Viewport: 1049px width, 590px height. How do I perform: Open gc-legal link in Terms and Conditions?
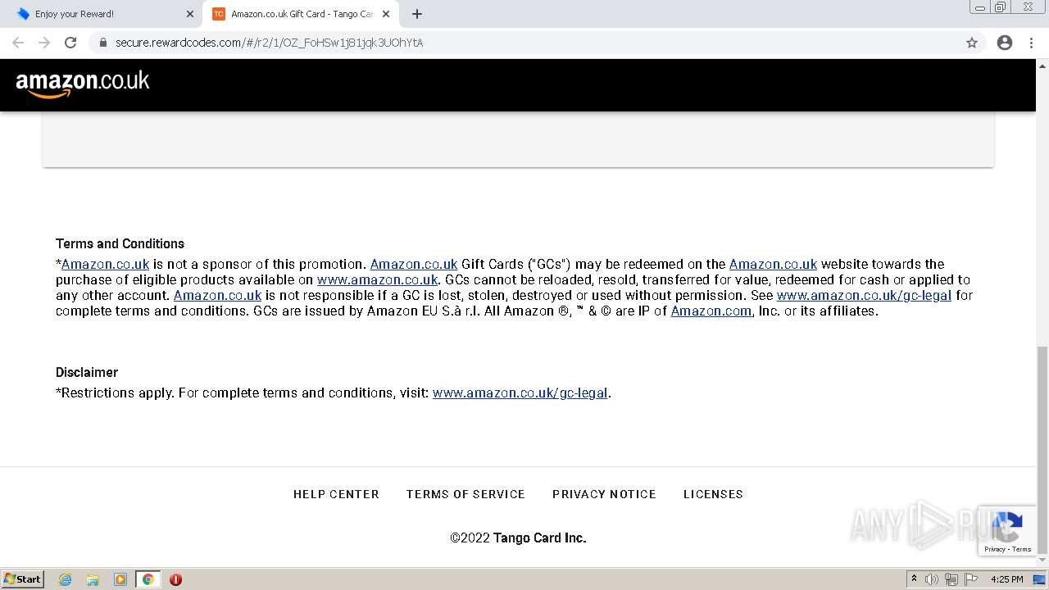tap(864, 295)
